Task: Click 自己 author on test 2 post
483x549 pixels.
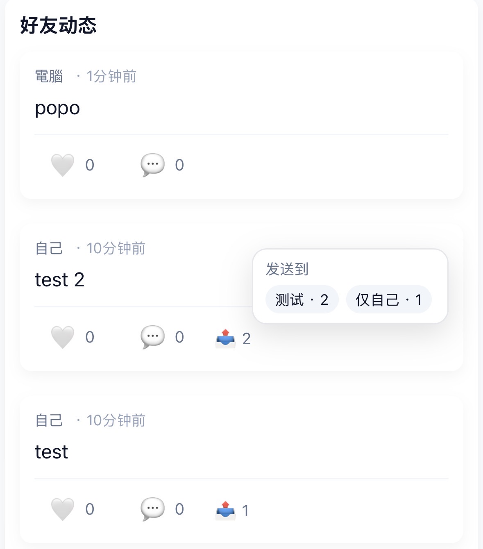Action: coord(49,248)
